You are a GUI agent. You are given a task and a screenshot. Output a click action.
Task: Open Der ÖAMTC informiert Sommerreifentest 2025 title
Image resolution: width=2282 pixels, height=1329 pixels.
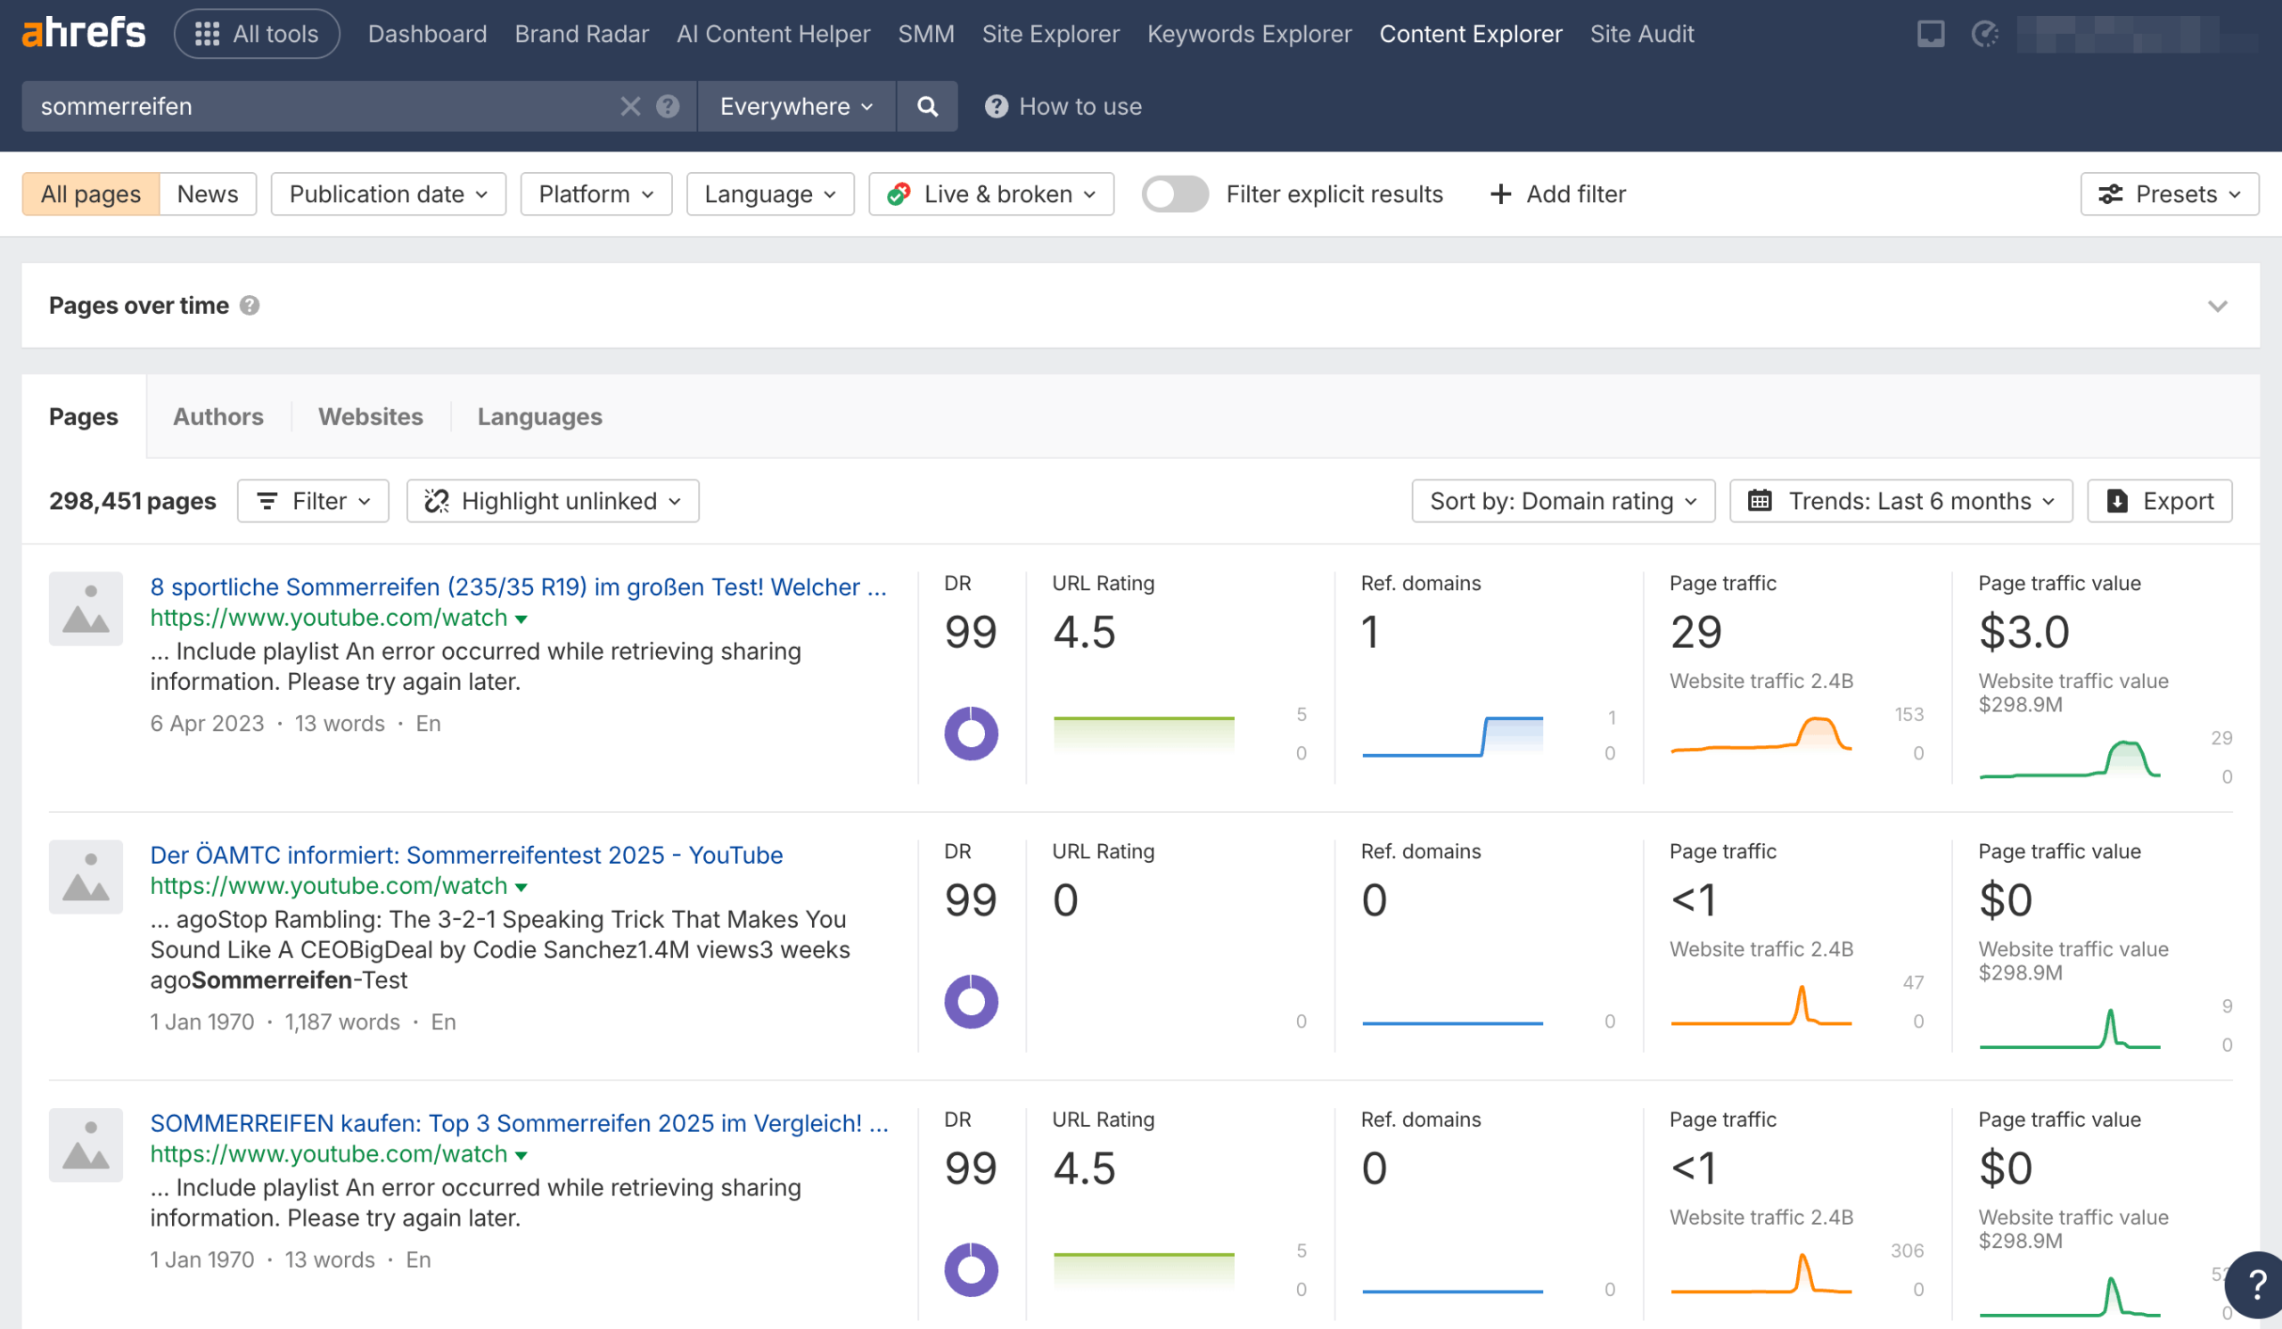(x=466, y=855)
